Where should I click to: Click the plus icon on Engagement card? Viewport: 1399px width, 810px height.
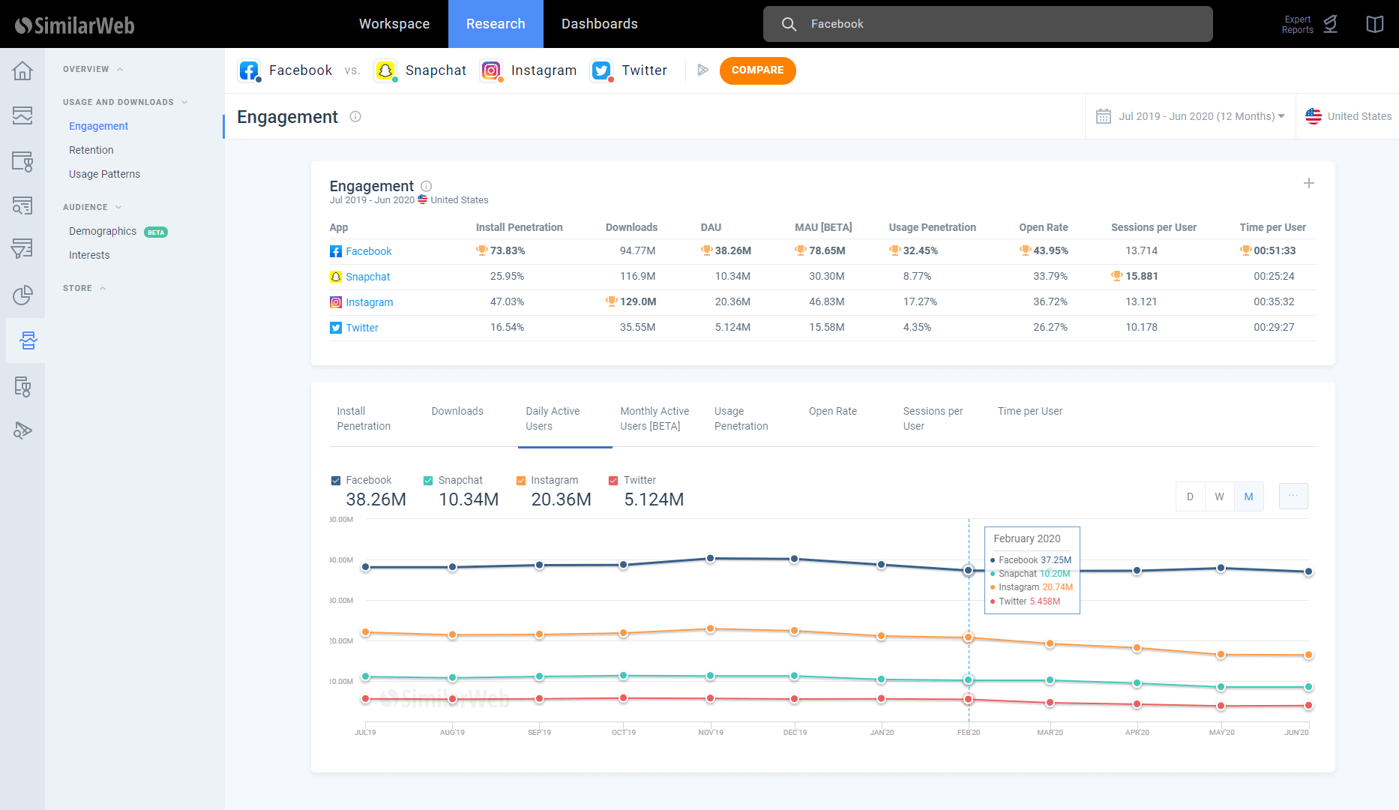tap(1308, 183)
